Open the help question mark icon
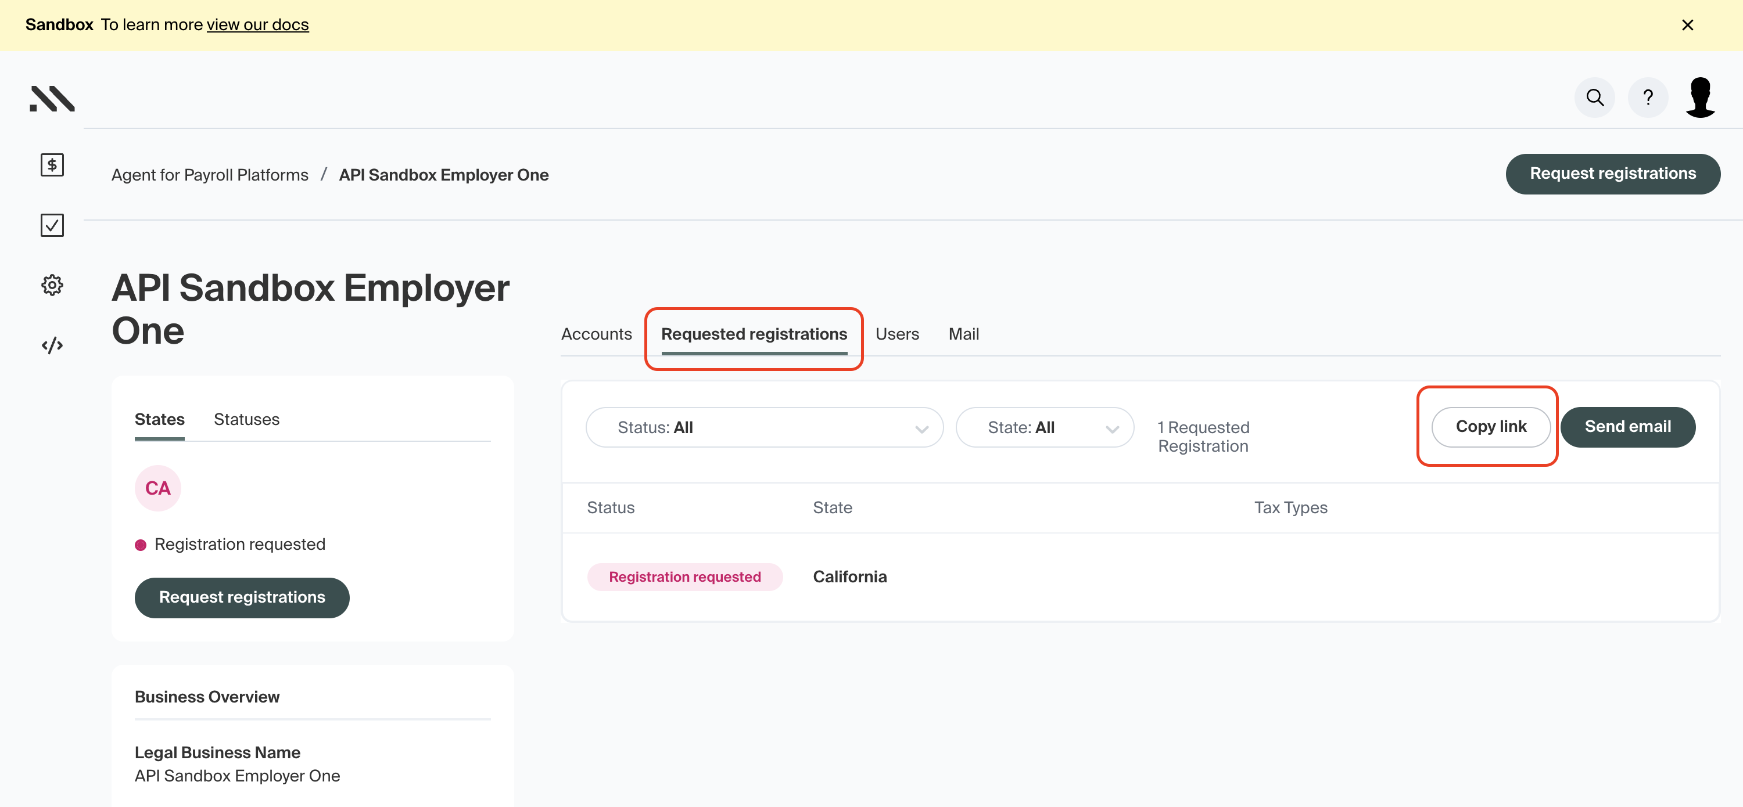The height and width of the screenshot is (807, 1743). click(1648, 98)
